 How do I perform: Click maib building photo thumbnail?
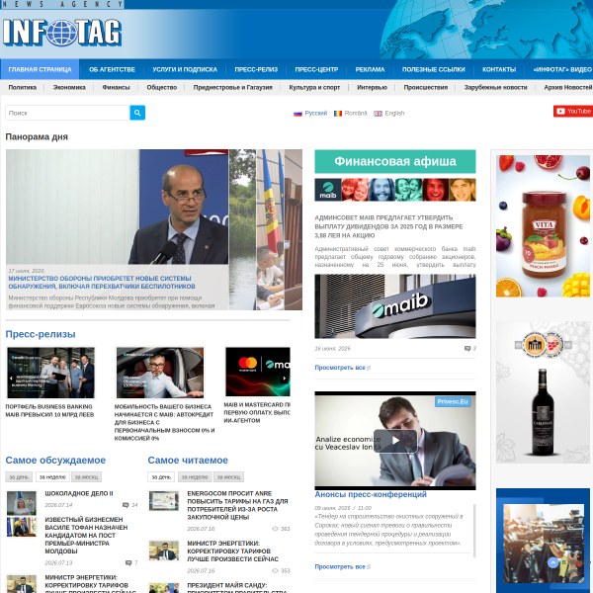(x=395, y=306)
